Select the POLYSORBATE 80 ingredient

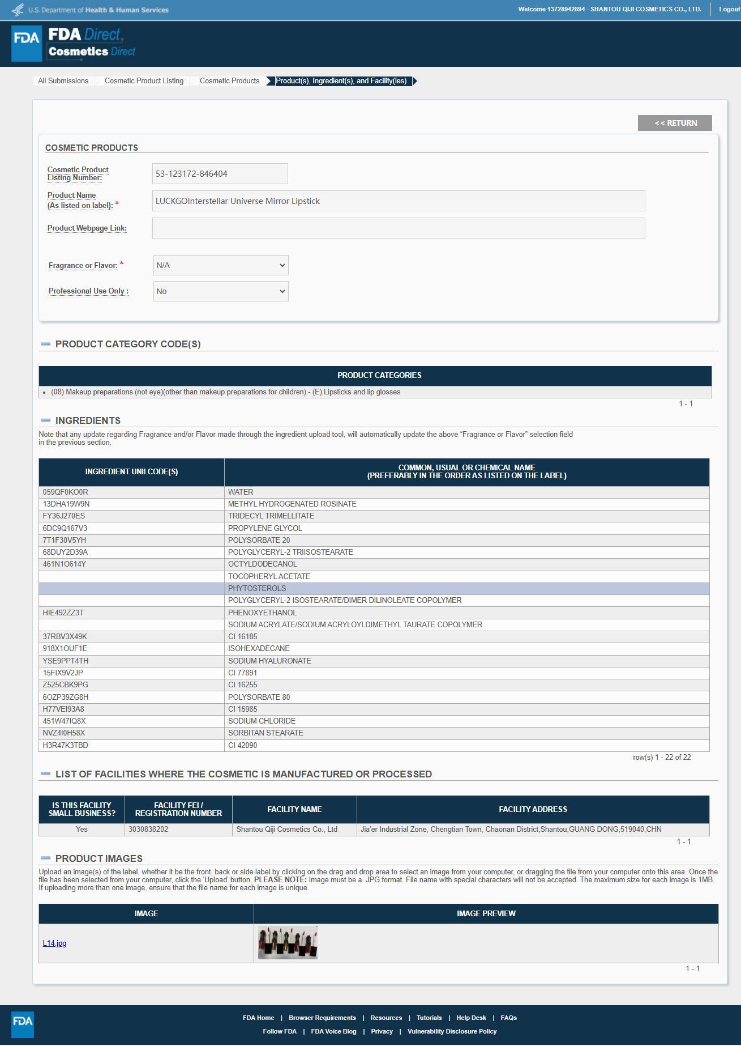pyautogui.click(x=374, y=697)
